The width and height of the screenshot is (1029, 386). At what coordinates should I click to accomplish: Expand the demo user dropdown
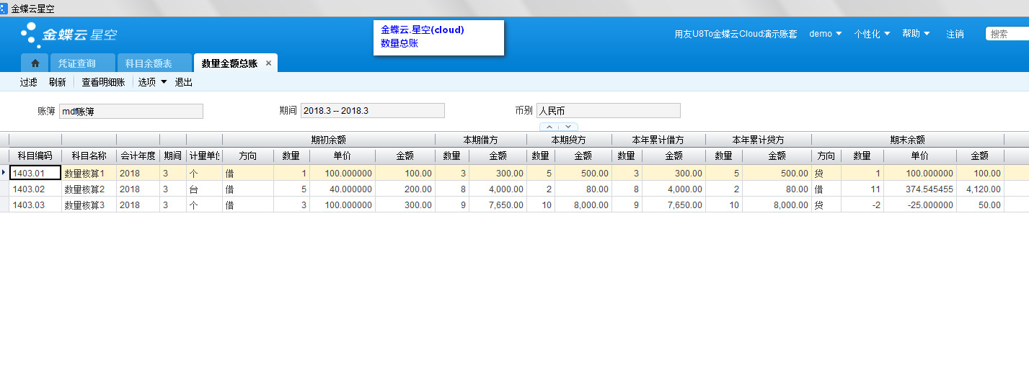[825, 34]
